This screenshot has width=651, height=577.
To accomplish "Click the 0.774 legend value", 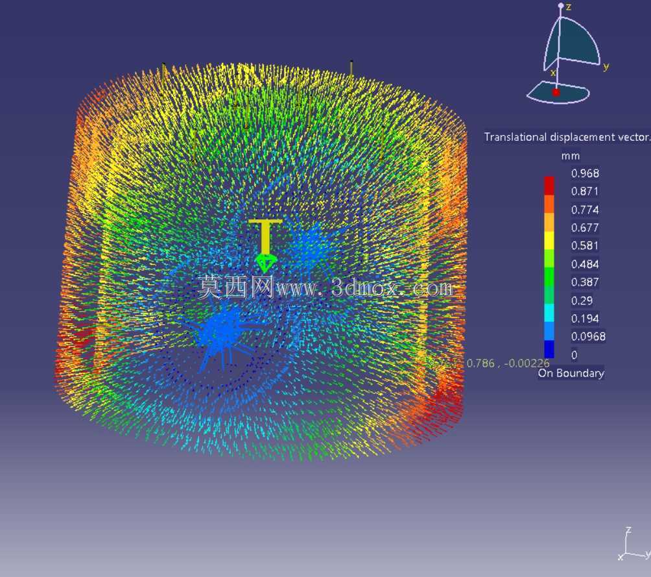I will point(585,210).
